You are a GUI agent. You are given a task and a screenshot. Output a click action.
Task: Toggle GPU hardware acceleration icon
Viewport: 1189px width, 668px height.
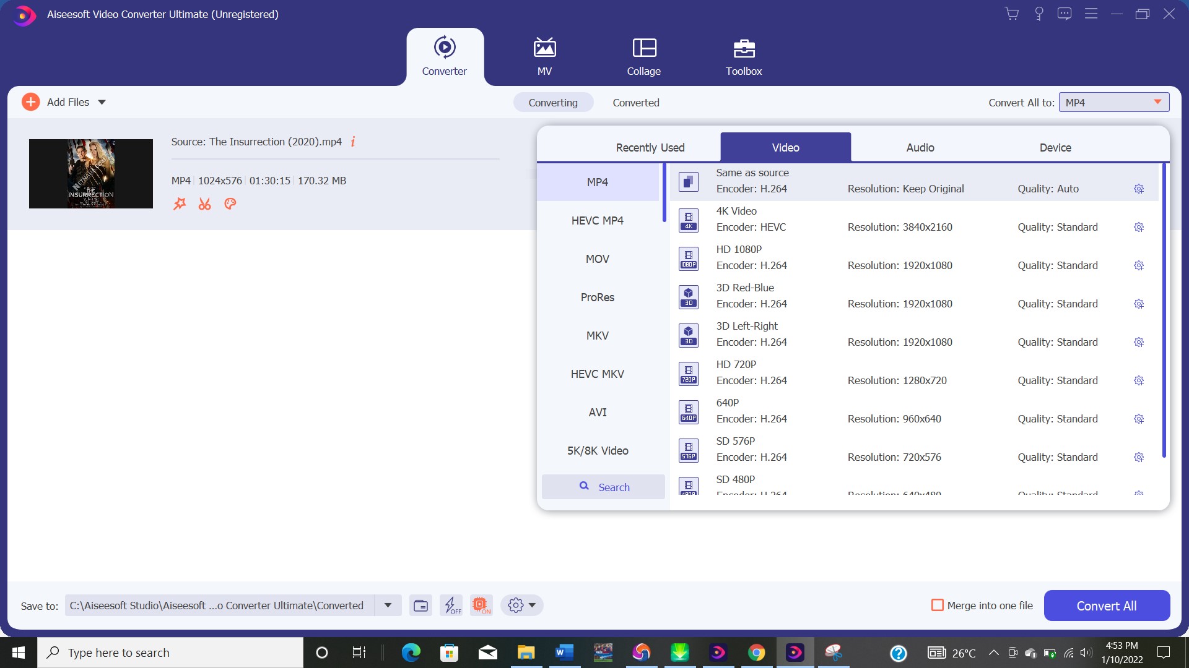481,606
